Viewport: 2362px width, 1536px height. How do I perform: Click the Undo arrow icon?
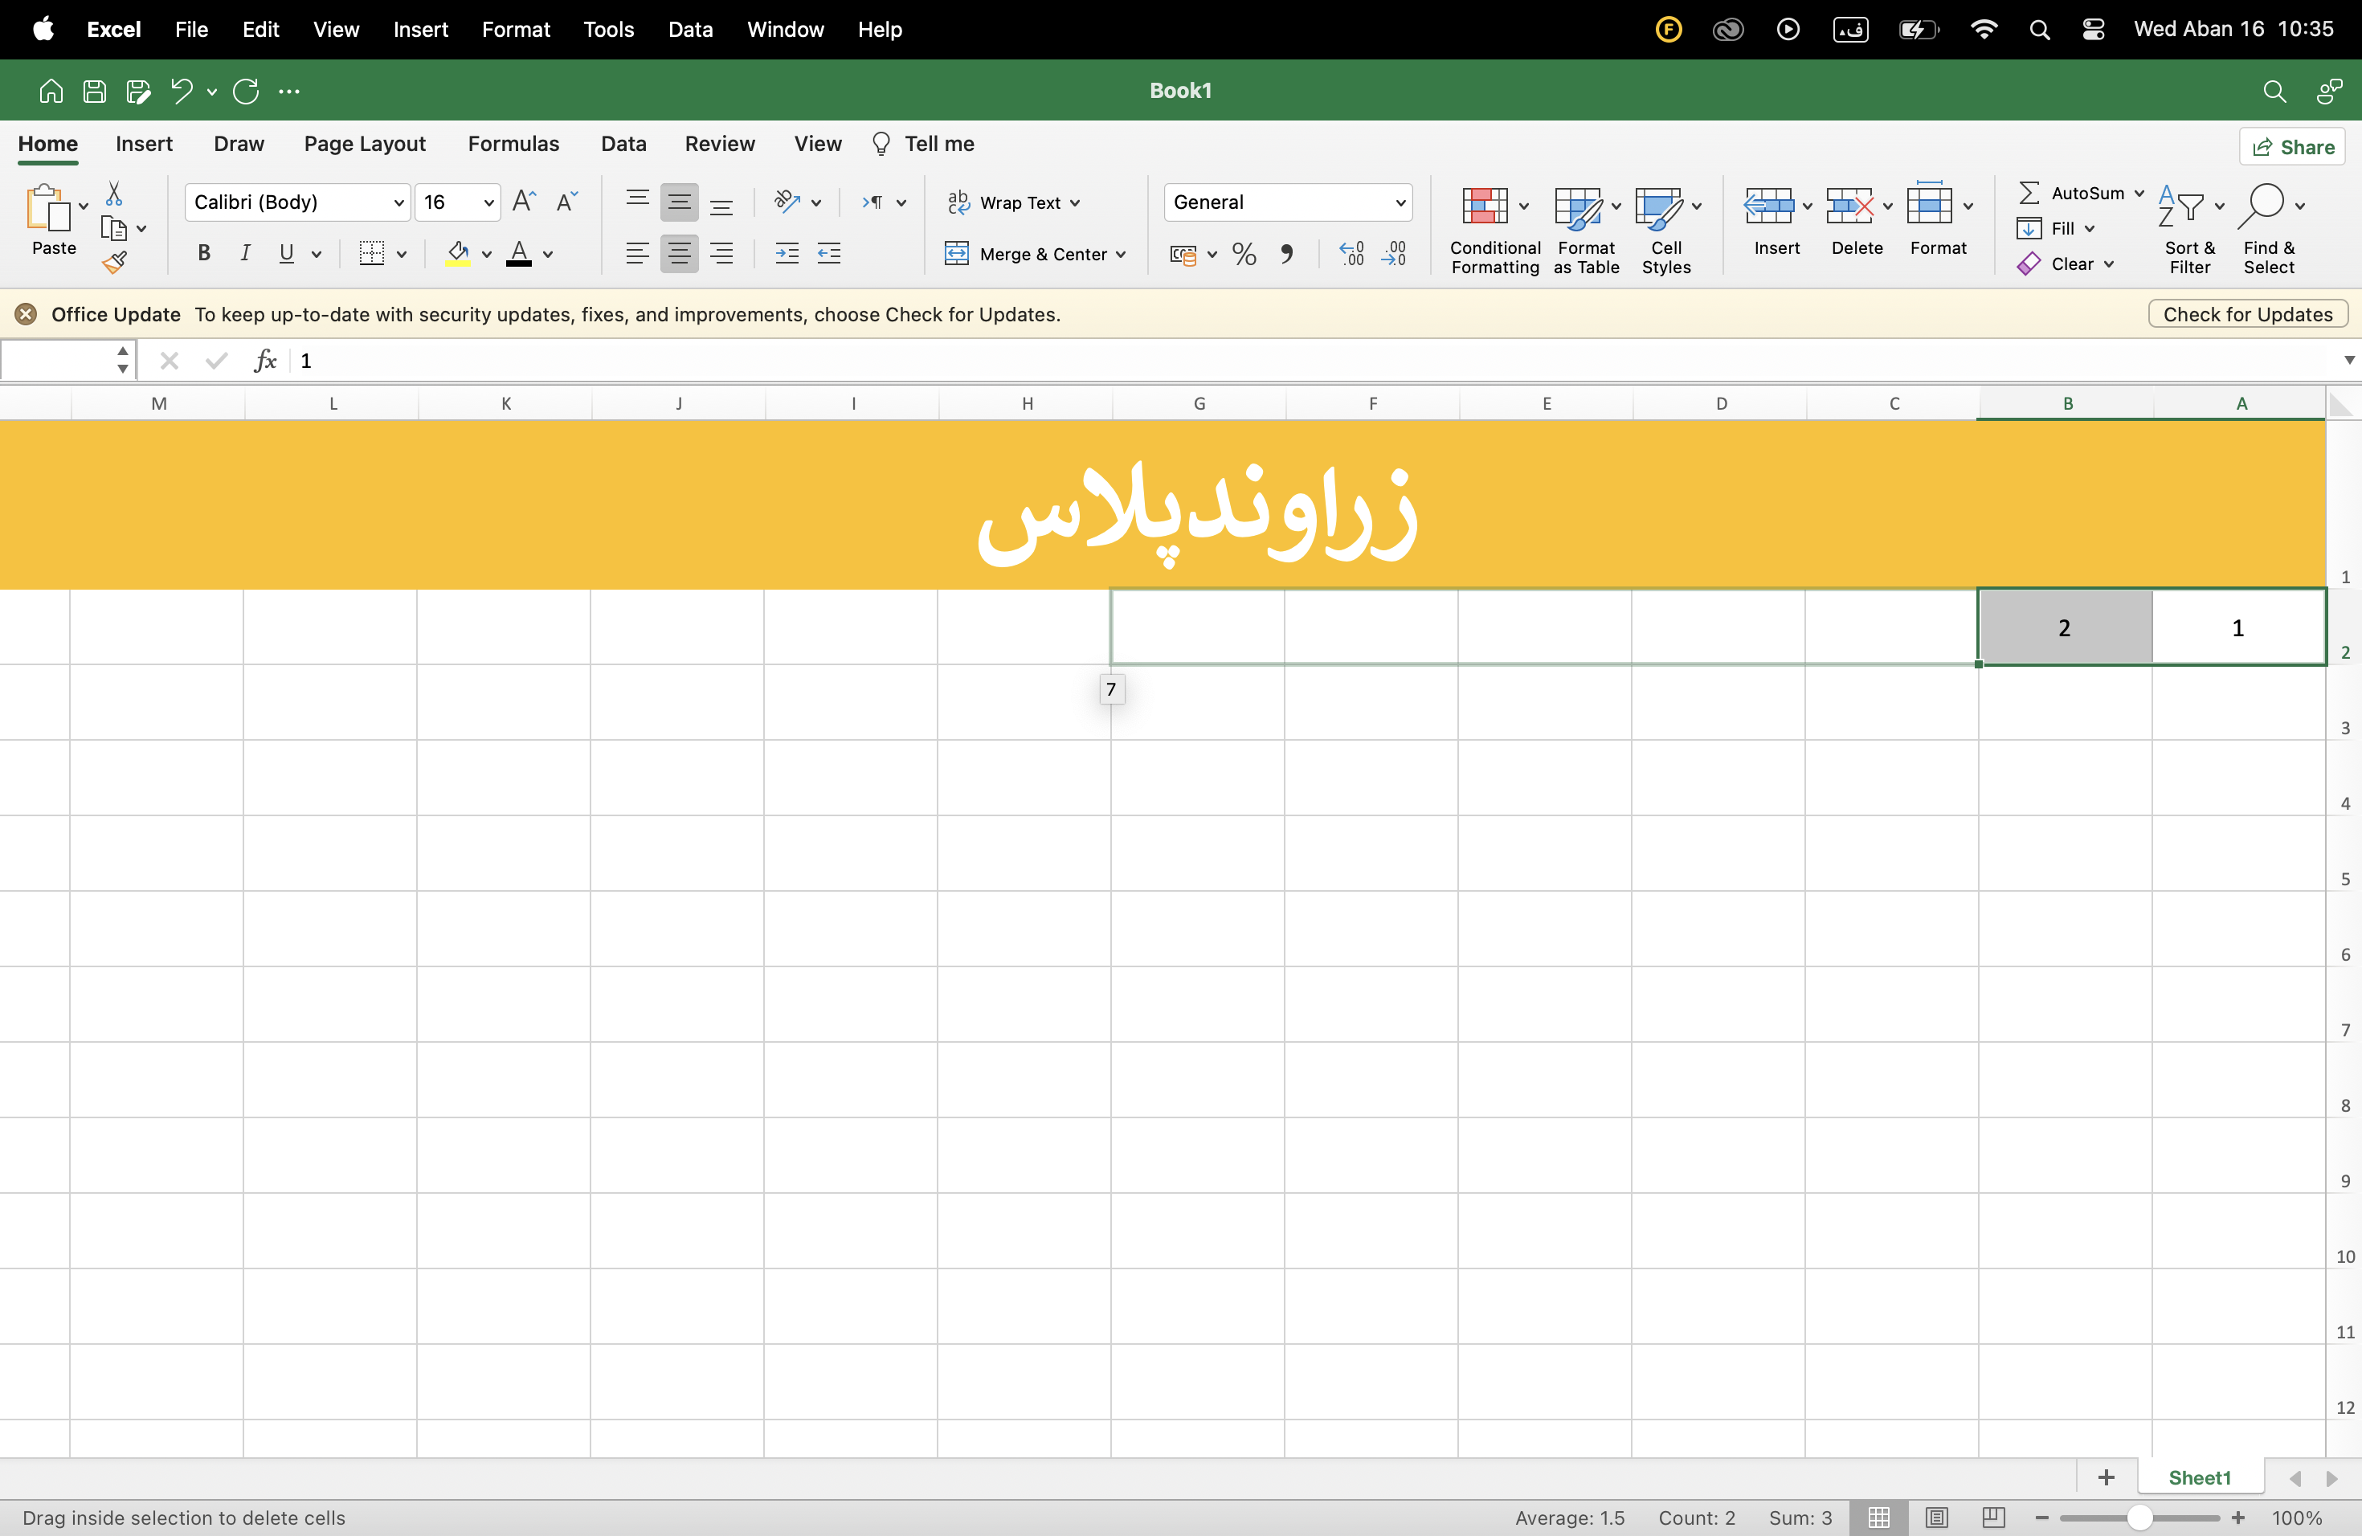[182, 92]
